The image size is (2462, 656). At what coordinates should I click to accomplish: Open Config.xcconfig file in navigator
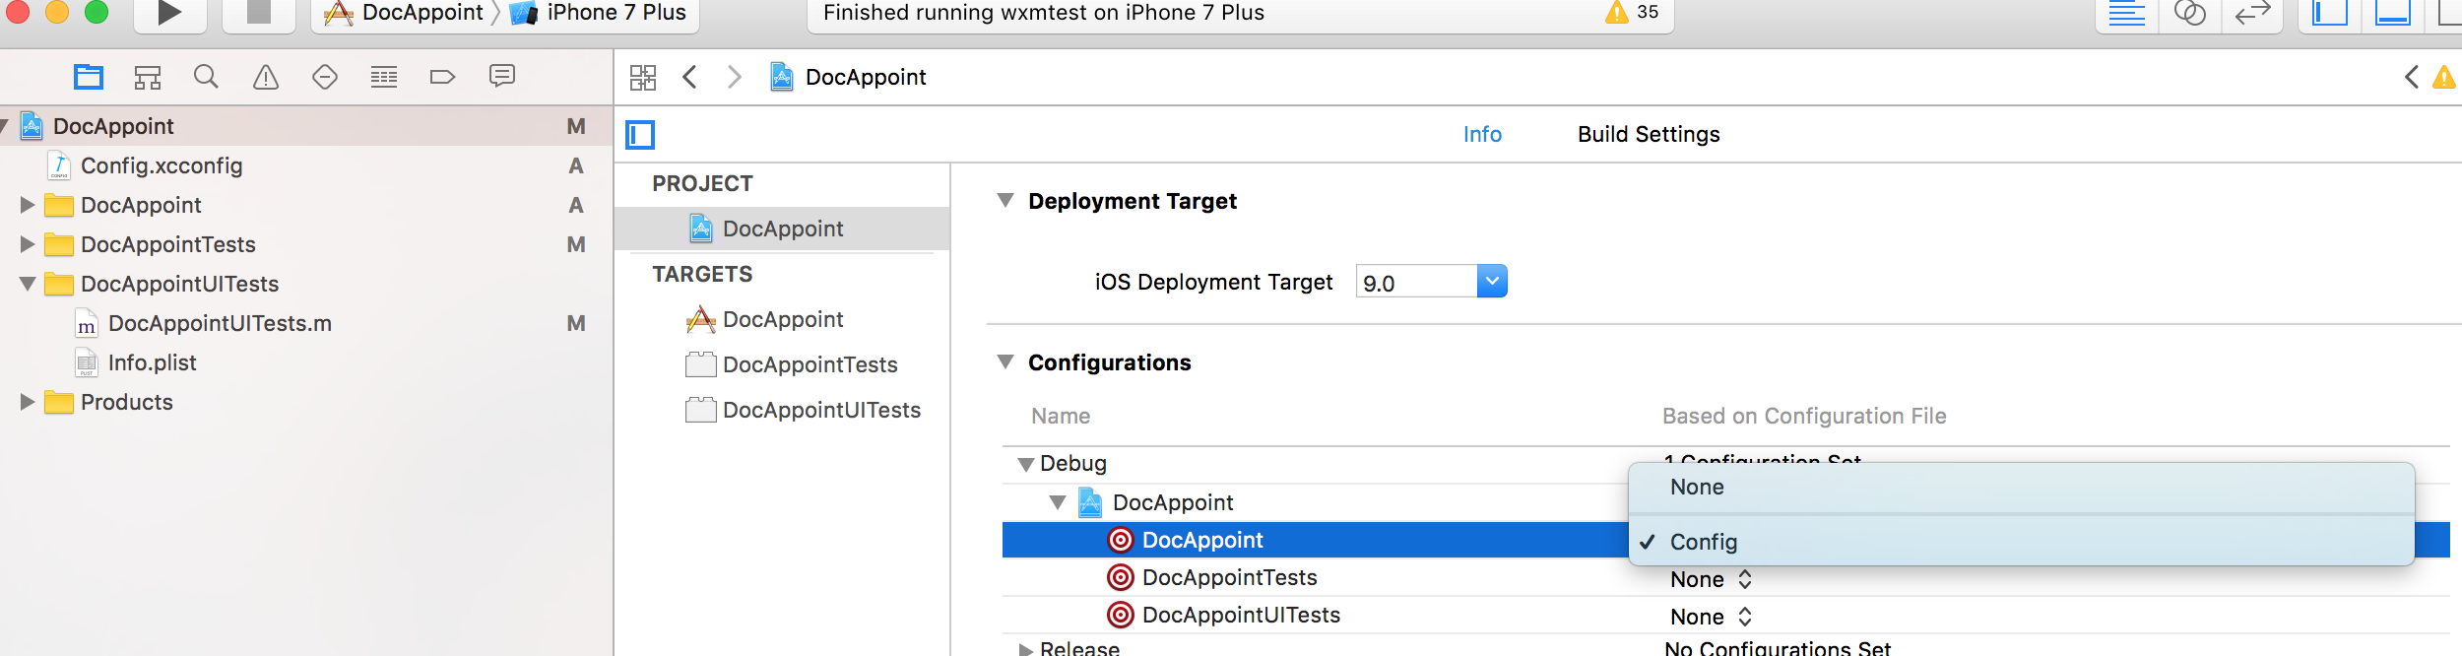click(305, 165)
